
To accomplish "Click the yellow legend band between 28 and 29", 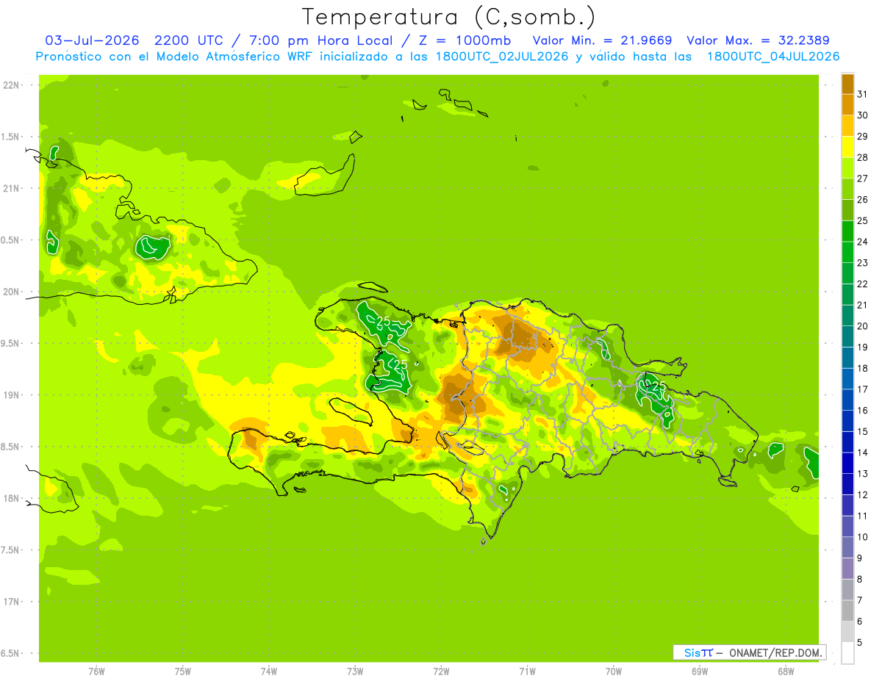I will [847, 146].
